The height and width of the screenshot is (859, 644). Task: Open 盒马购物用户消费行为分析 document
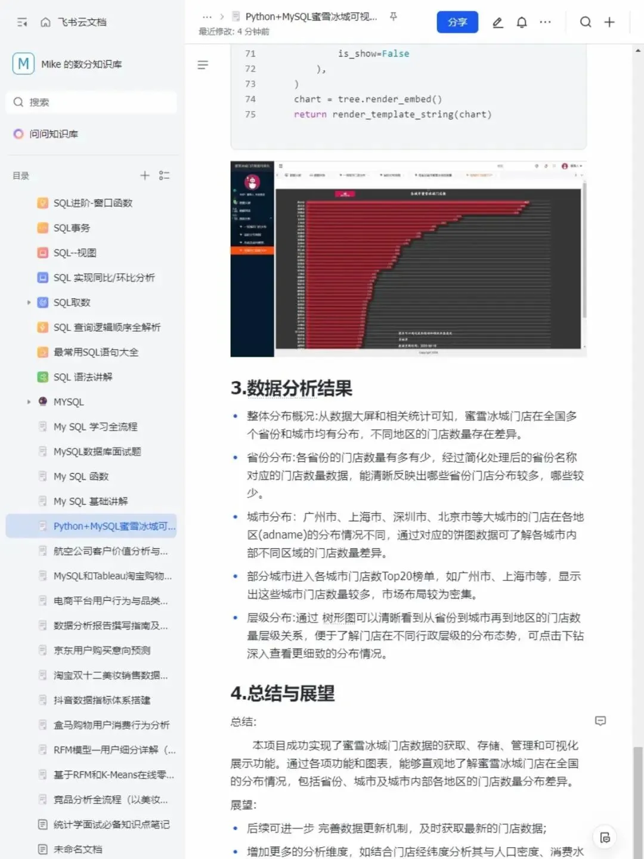[x=112, y=725]
